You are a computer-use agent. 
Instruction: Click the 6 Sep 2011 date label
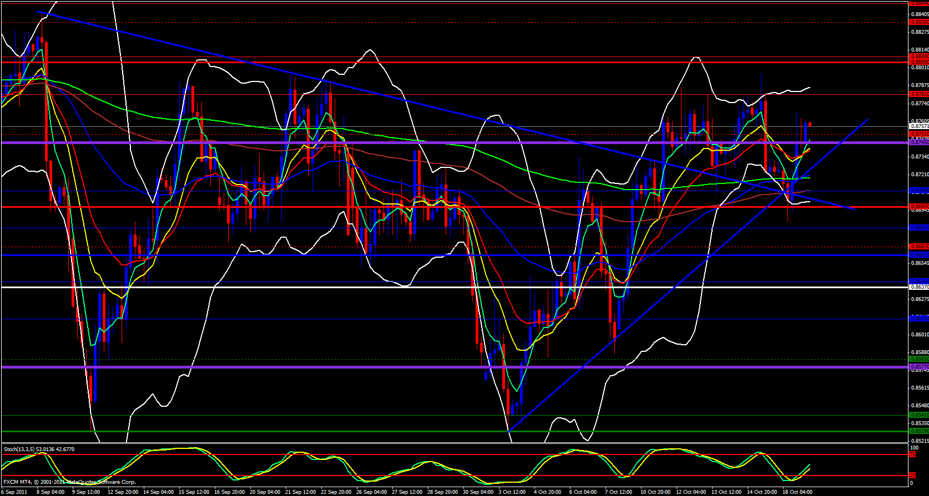tap(15, 492)
